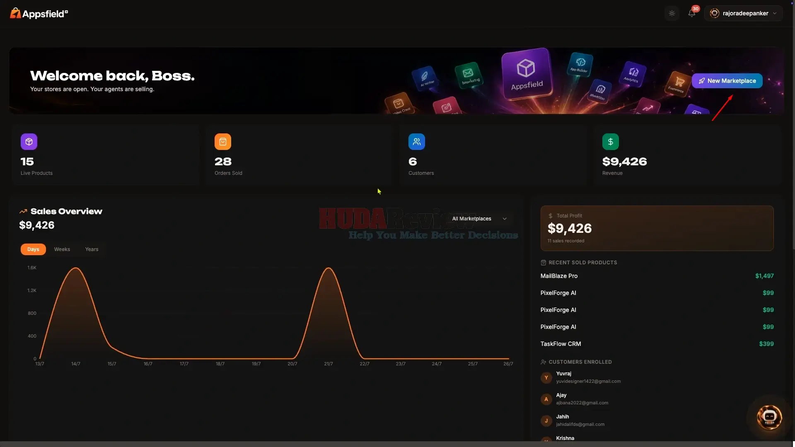This screenshot has height=447, width=795.
Task: Click the $399 amount
Action: tap(766, 344)
